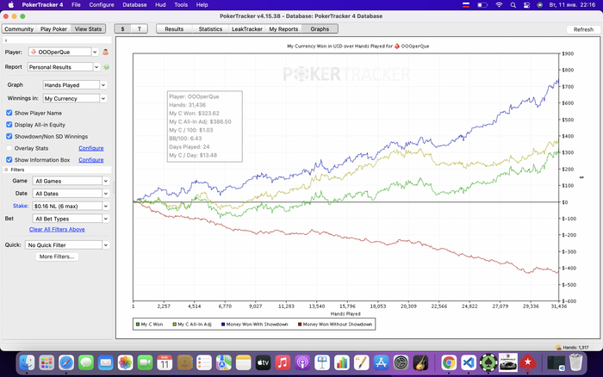Open the Bet filter All Bet Types dropdown
Screen dimensions: 603x377
pyautogui.click(x=71, y=219)
